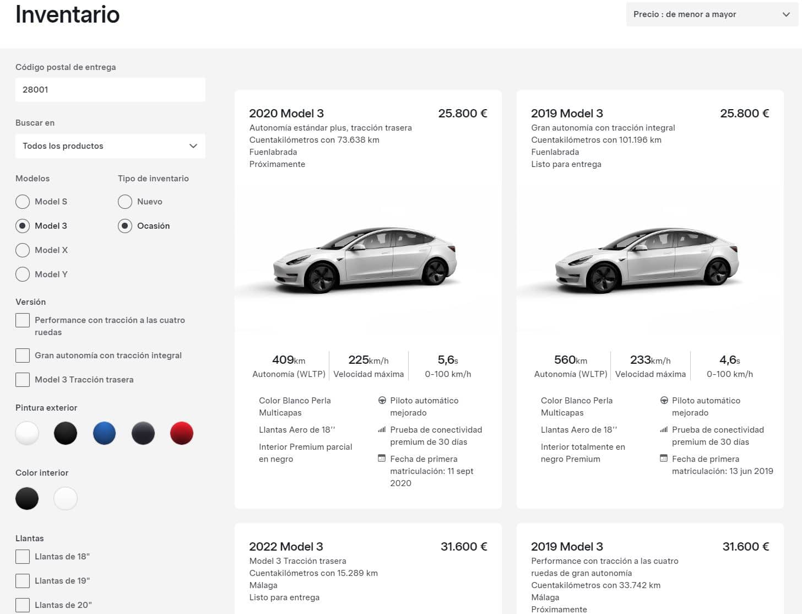Click 409 km Autonomía (WLTP) stat
Viewport: 802px width, 614px height.
[289, 367]
